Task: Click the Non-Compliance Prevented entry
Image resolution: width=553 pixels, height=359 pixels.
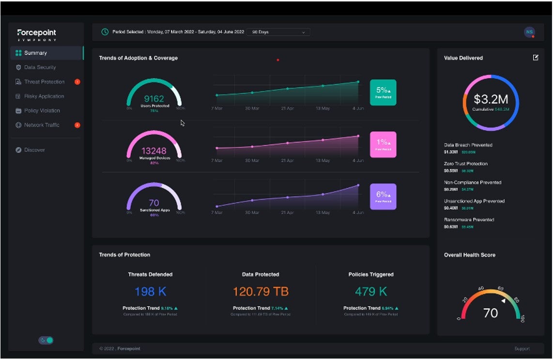Action: (473, 186)
